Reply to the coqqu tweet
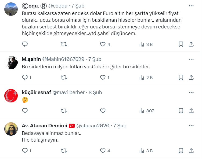Screen dimensions: 202x159 tap(25, 44)
